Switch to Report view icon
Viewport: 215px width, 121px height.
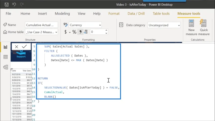(5, 47)
